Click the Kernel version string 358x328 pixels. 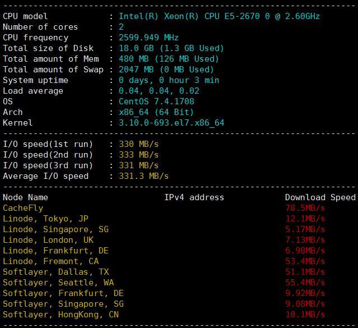pos(171,123)
